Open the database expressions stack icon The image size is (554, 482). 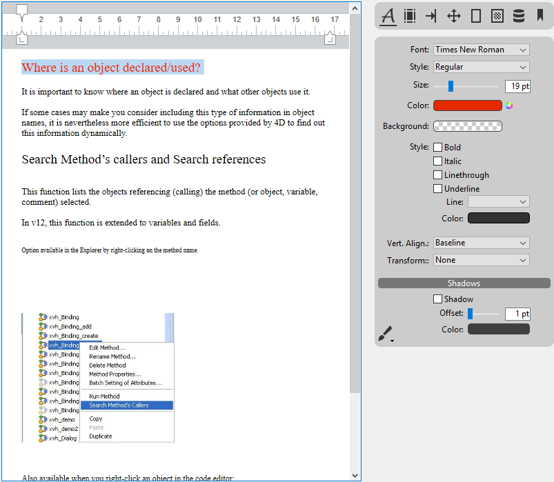[518, 16]
